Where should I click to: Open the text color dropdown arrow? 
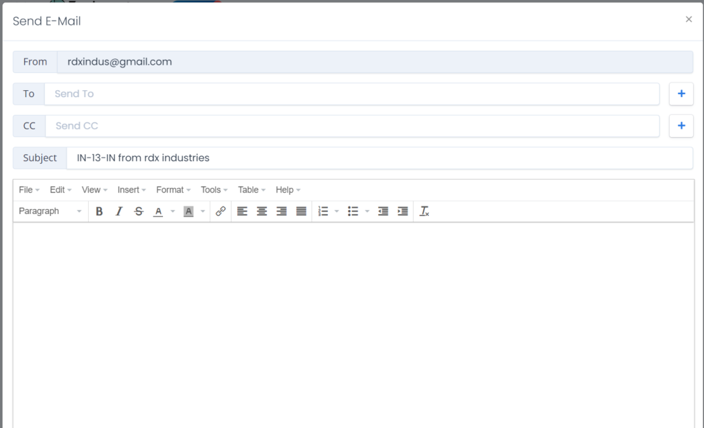click(x=173, y=211)
